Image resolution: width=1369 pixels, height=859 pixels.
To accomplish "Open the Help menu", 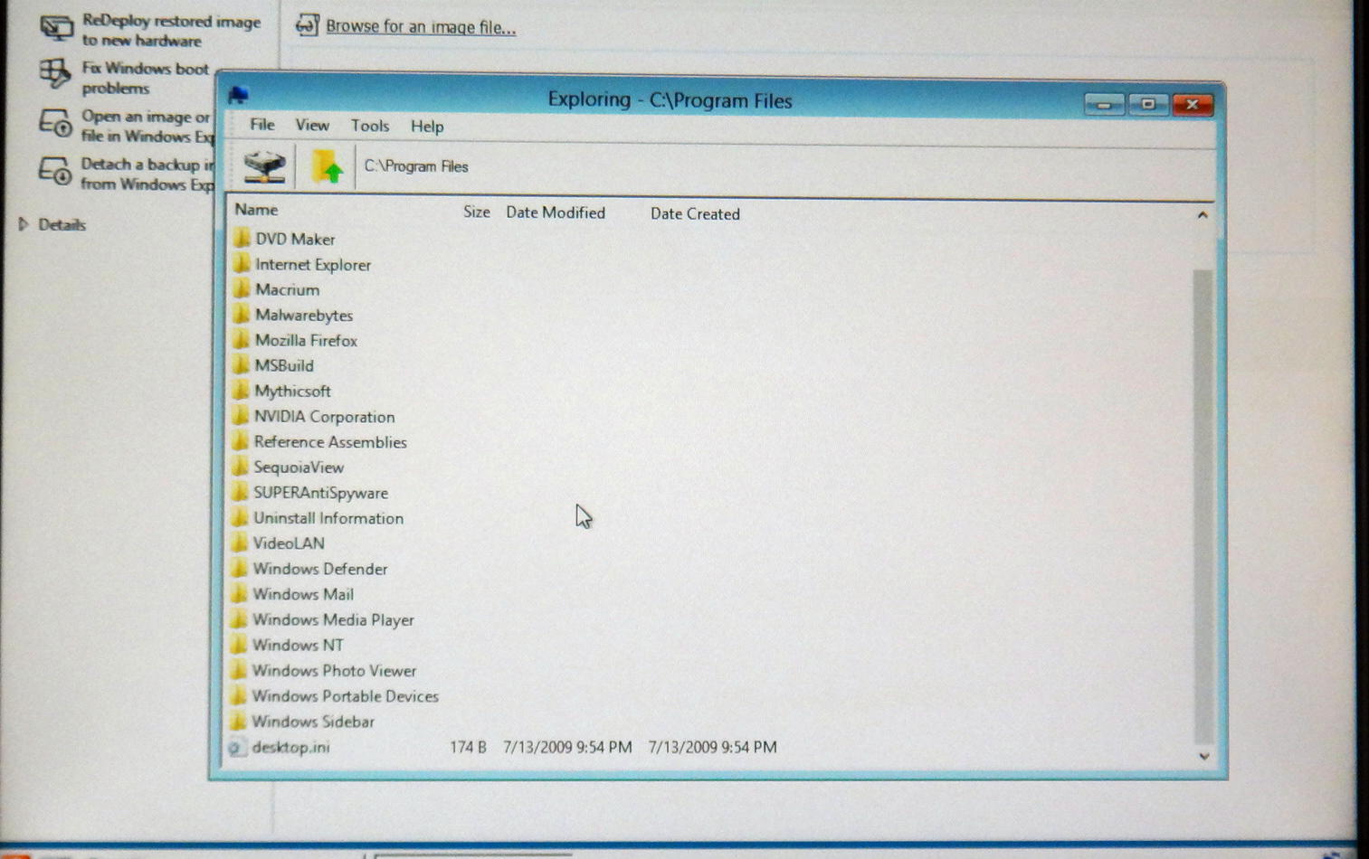I will (427, 127).
